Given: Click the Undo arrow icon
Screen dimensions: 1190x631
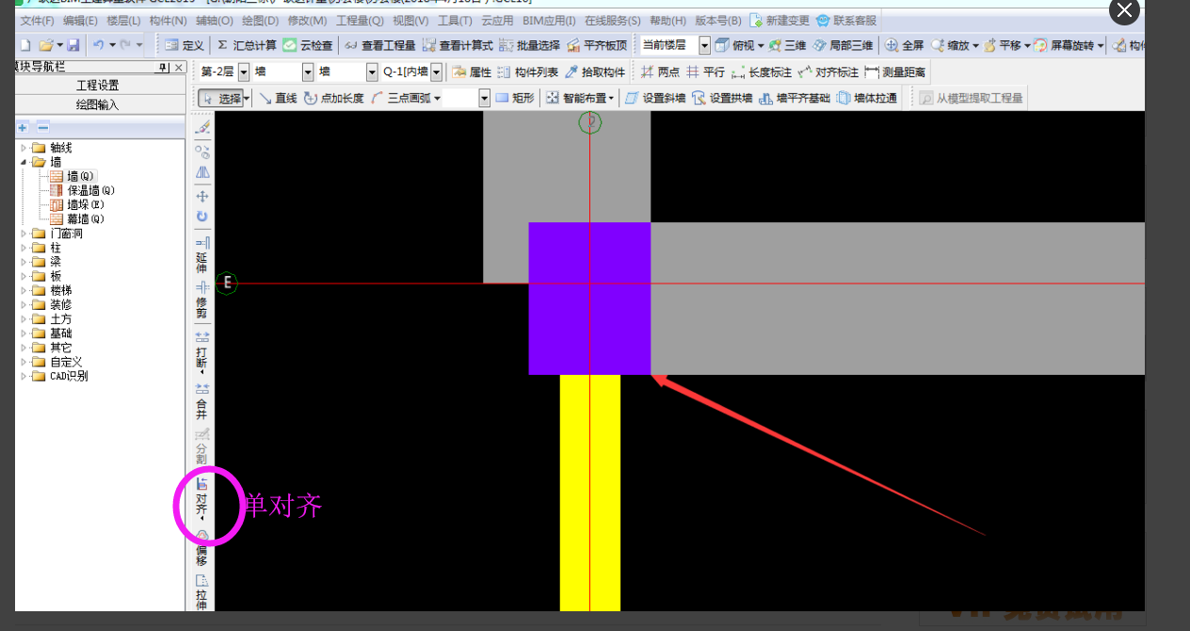Looking at the screenshot, I should [98, 45].
